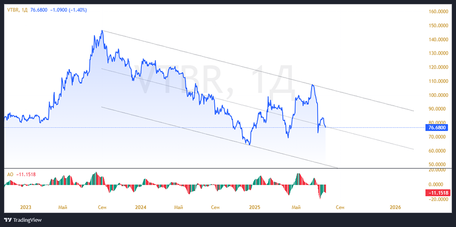The width and height of the screenshot is (456, 227).
Task: Click the 110.0000 price axis label
Action: [x=439, y=81]
